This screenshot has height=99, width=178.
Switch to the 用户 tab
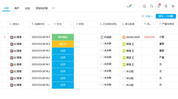(17, 8)
